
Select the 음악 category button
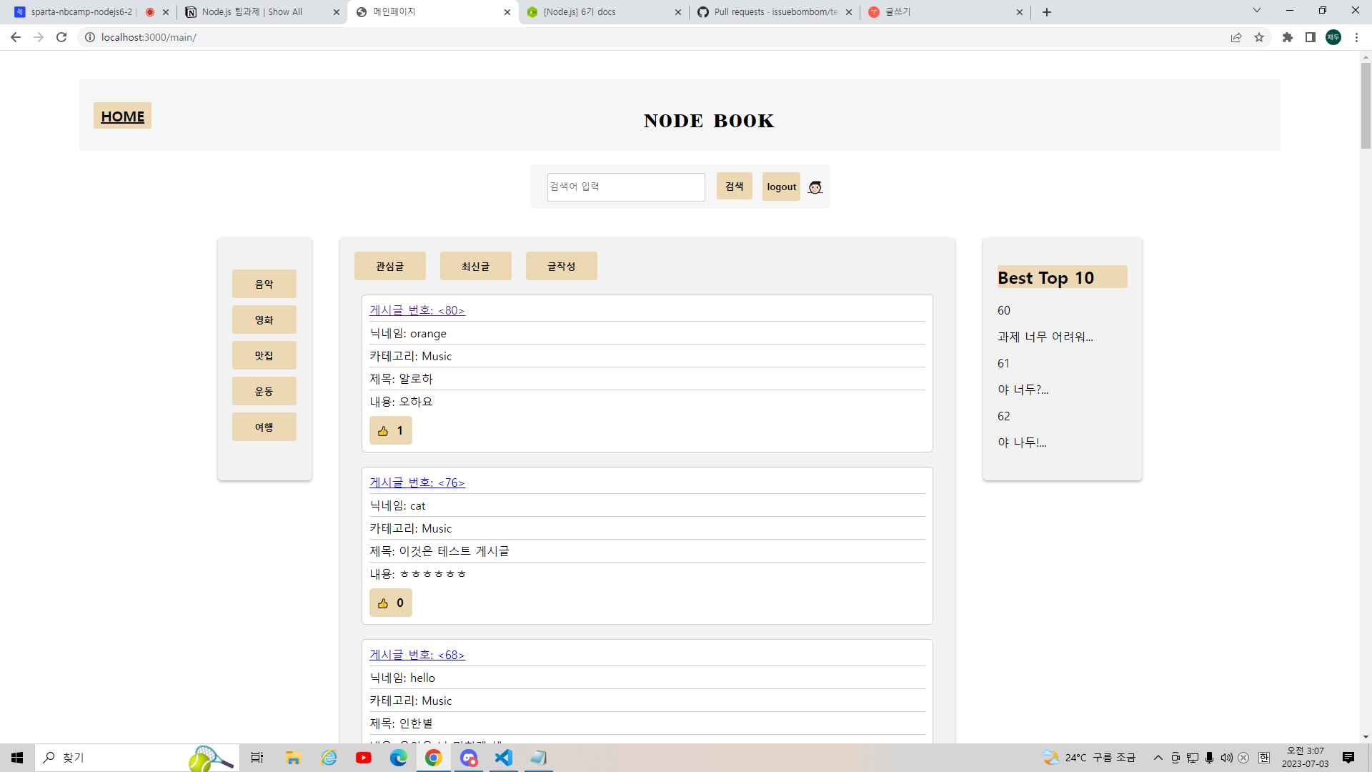coord(264,284)
